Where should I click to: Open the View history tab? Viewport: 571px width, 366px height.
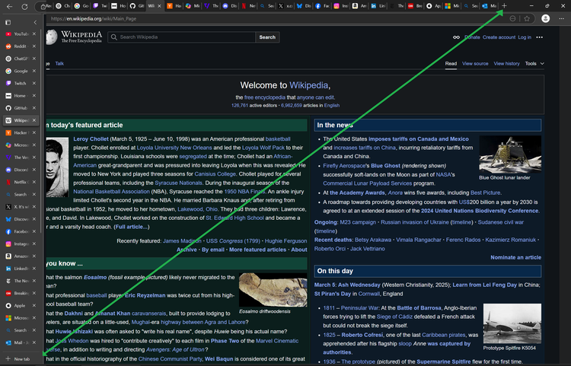click(x=506, y=63)
